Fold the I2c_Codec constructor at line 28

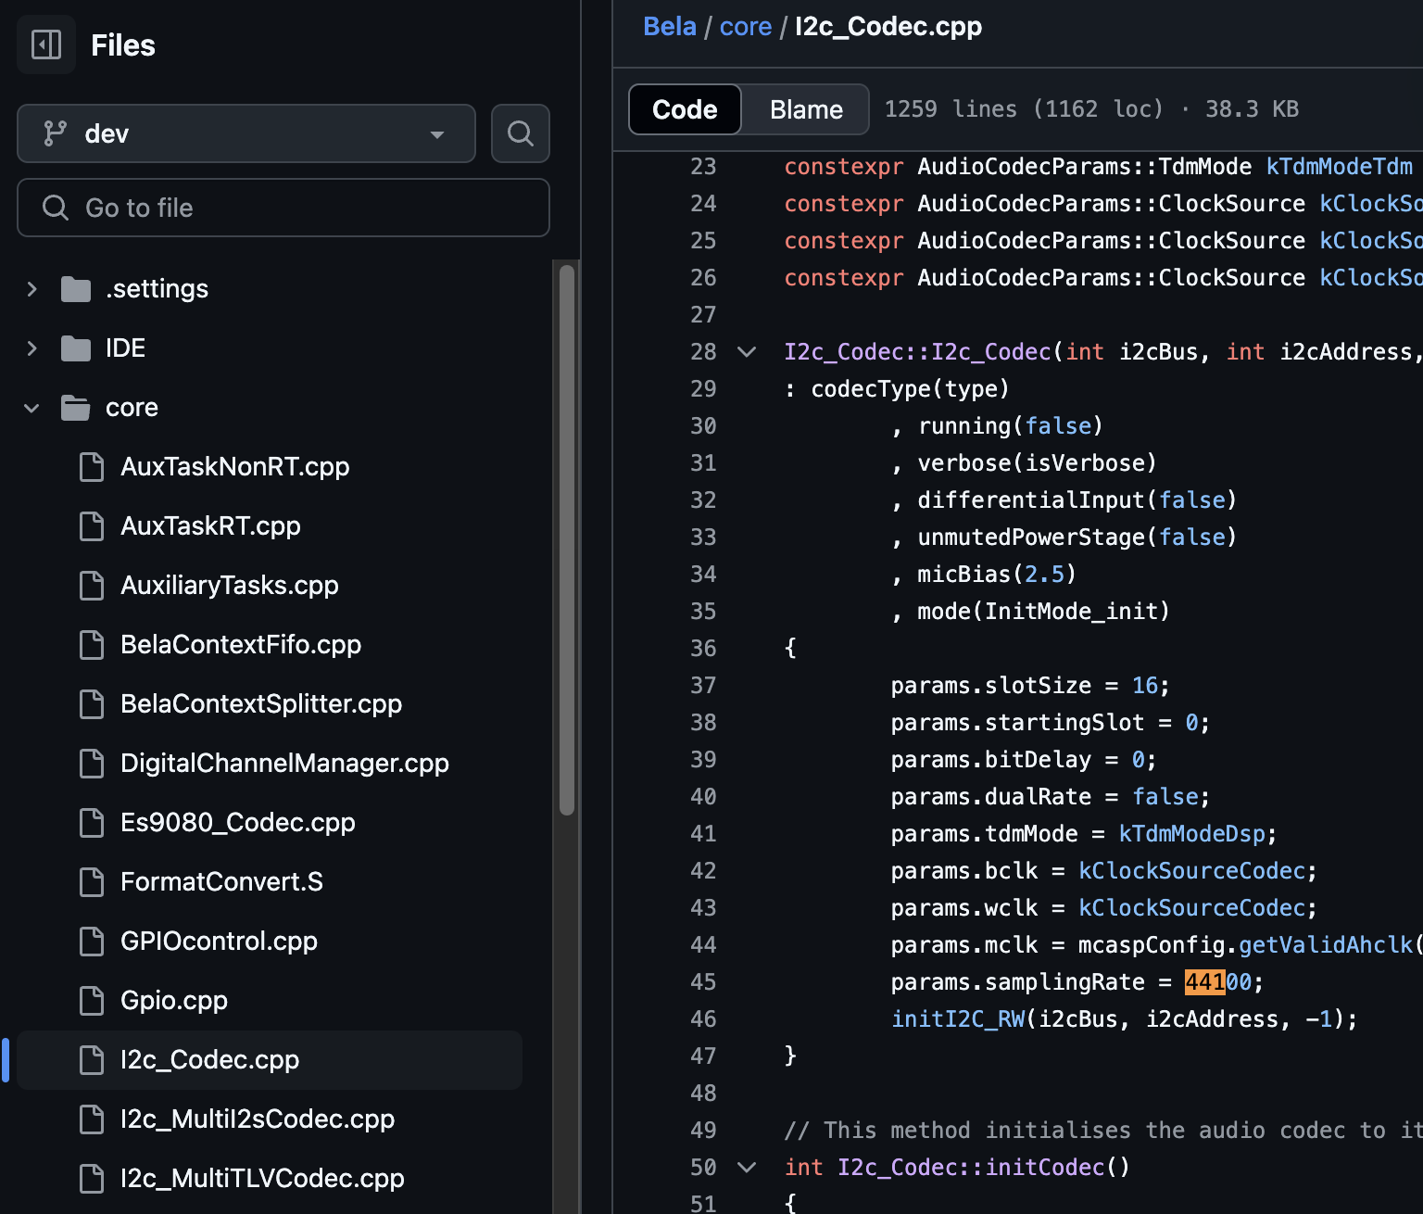[x=747, y=352]
